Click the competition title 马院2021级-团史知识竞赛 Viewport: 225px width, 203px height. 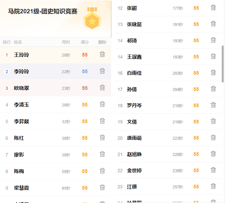(x=43, y=12)
